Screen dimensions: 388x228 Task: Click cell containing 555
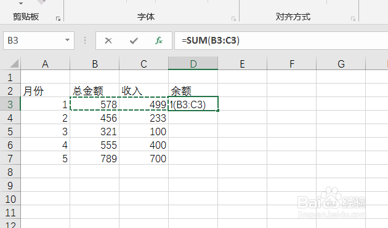pos(94,145)
